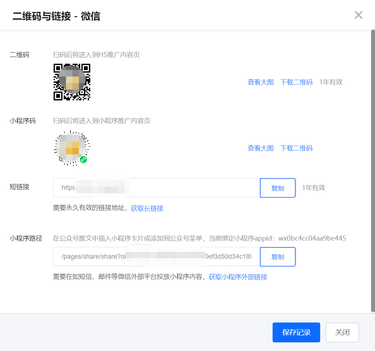Click the dialog's vertical scrollbar
375x351 pixels.
[373, 171]
